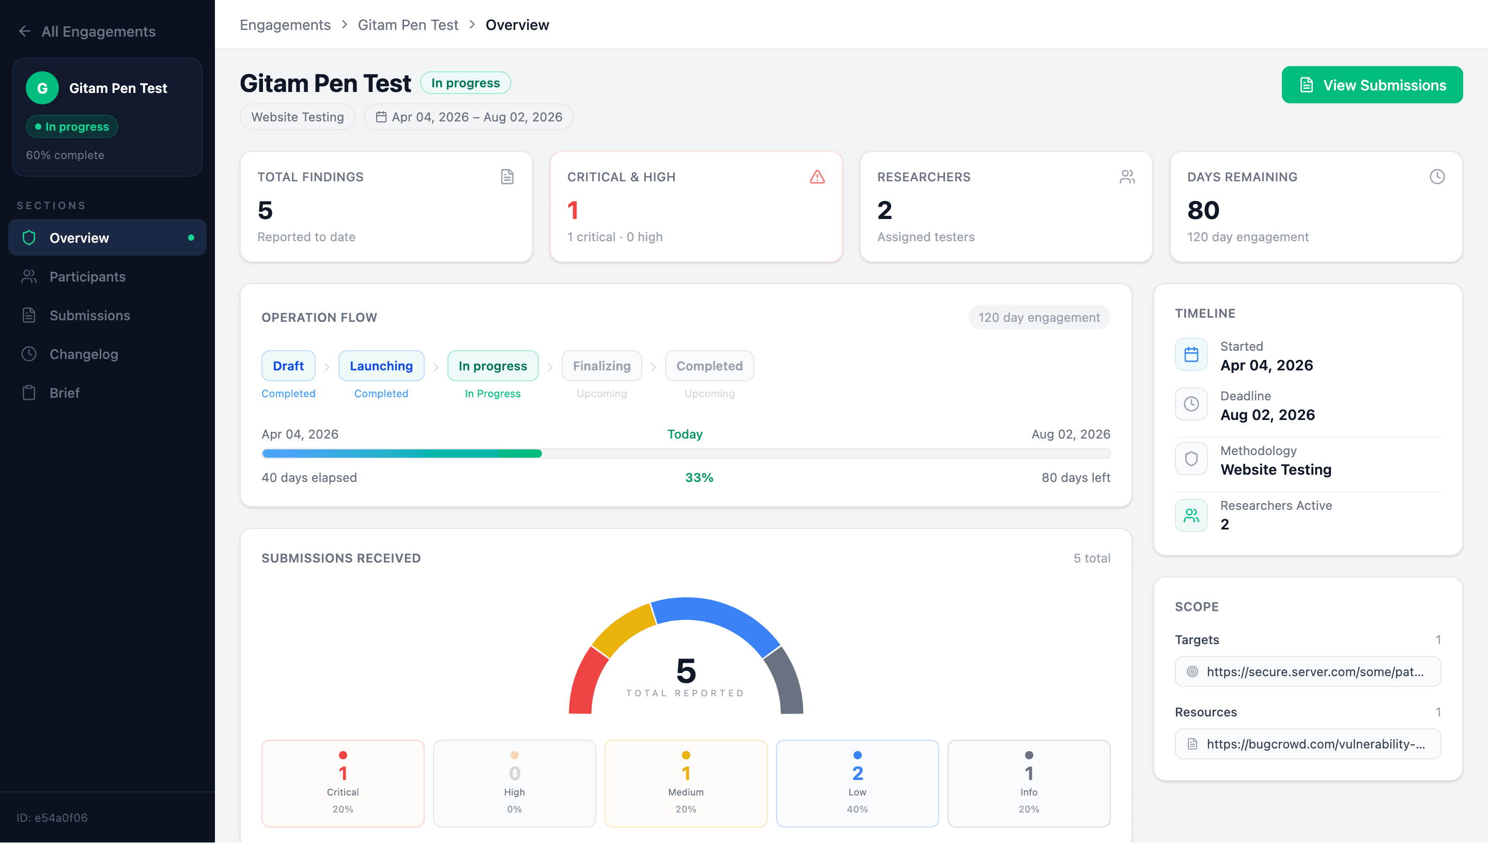The height and width of the screenshot is (843, 1488).
Task: Click the green G avatar for Gitam Pen Test
Action: (x=42, y=88)
